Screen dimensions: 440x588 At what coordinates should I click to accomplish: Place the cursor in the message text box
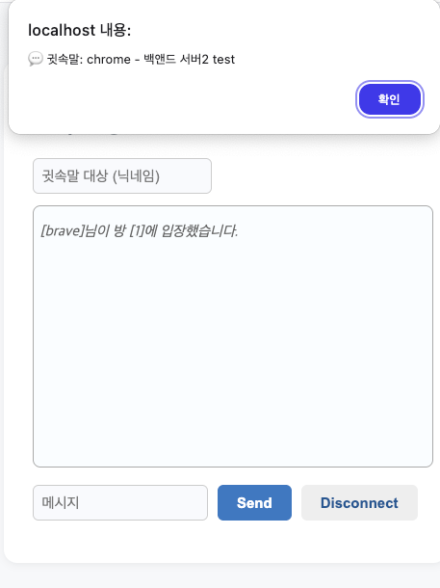120,502
